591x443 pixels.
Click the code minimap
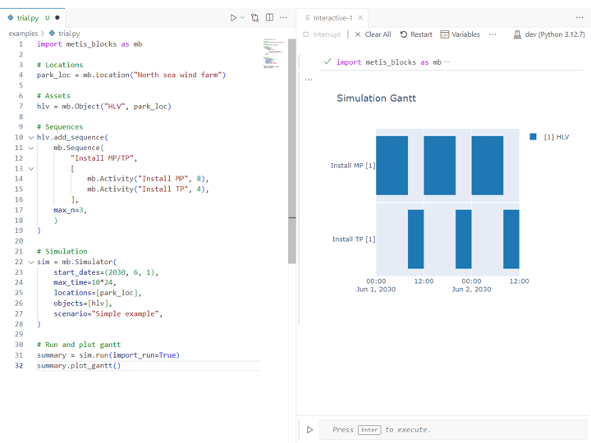click(273, 53)
